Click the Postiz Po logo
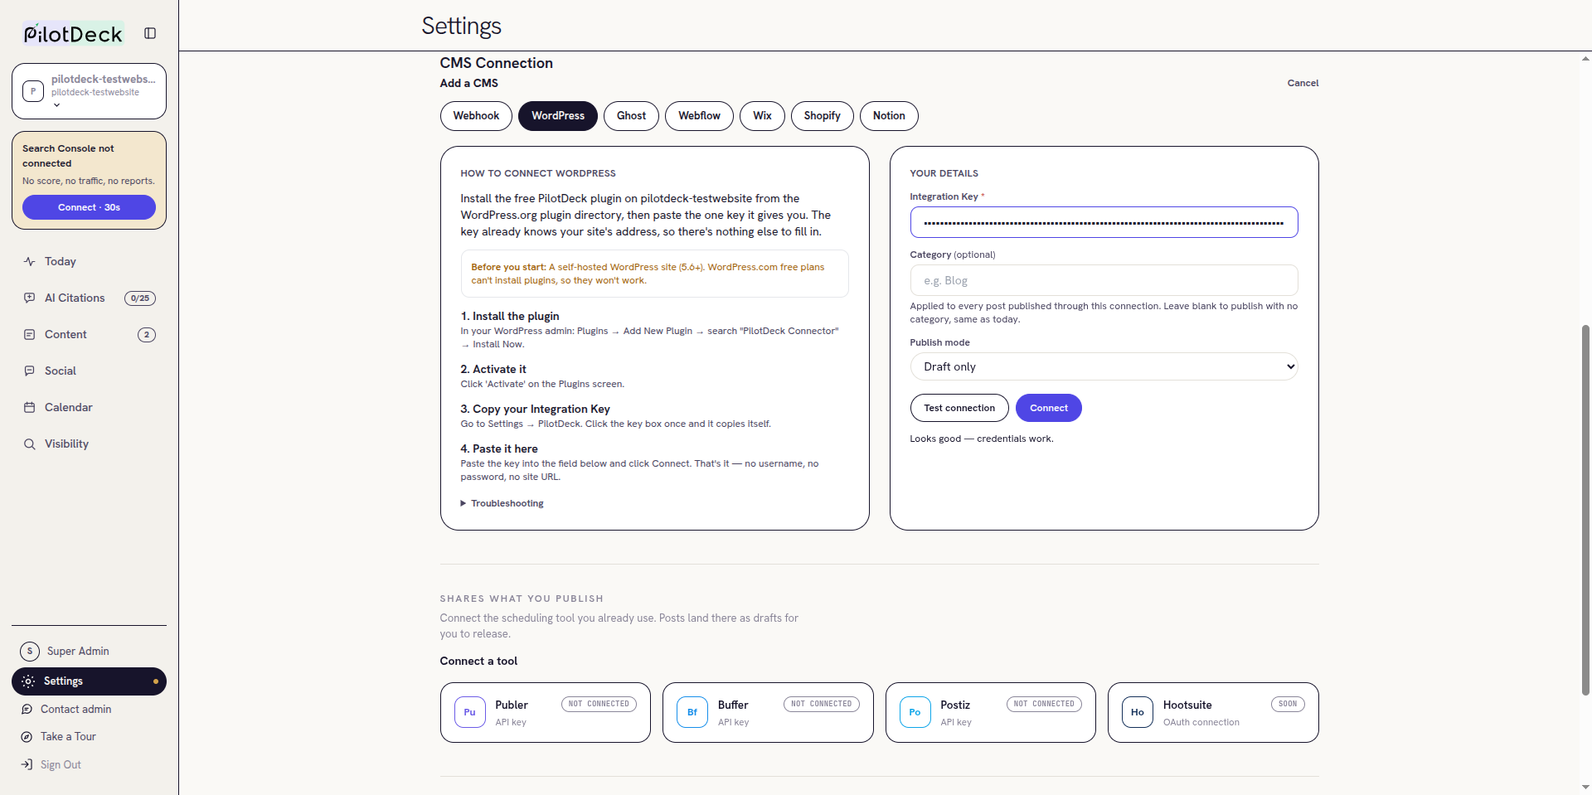 tap(915, 712)
